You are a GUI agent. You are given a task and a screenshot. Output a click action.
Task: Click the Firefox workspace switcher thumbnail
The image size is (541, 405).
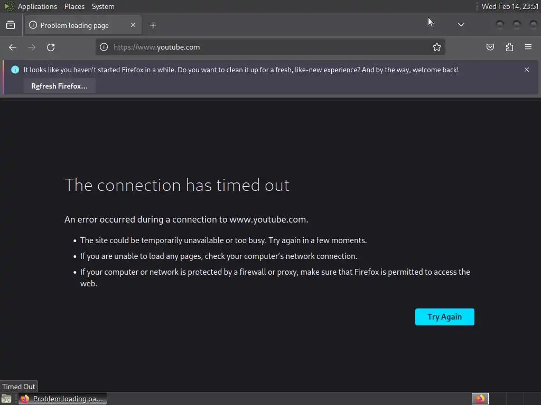coord(480,399)
